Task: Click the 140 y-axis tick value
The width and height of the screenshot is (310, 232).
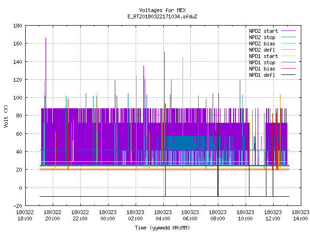Action: pyautogui.click(x=17, y=62)
